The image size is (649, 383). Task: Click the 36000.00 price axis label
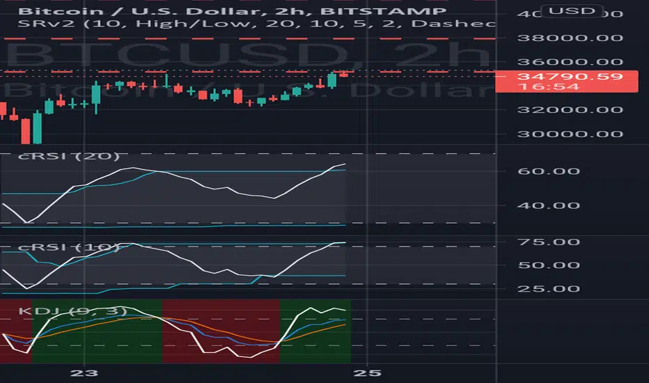point(570,62)
